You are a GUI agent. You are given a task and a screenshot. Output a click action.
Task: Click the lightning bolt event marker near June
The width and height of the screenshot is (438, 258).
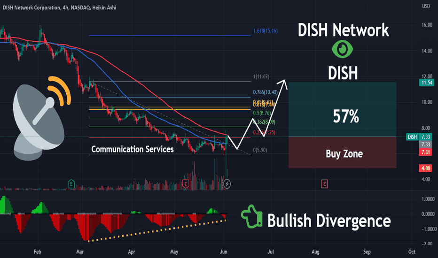(227, 184)
